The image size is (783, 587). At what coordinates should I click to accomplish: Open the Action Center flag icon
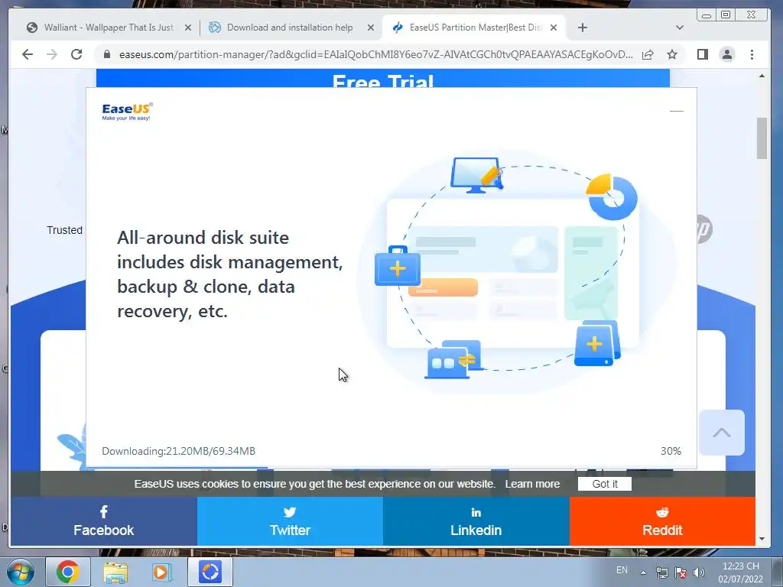click(680, 572)
